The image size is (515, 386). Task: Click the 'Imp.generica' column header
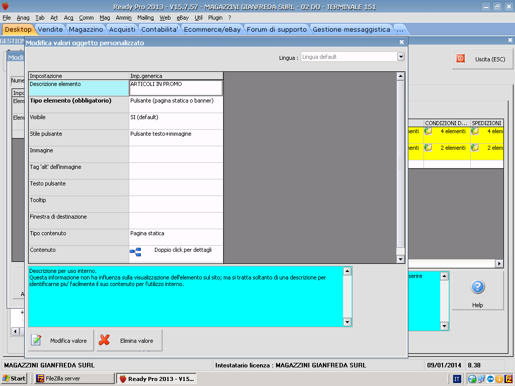(176, 76)
